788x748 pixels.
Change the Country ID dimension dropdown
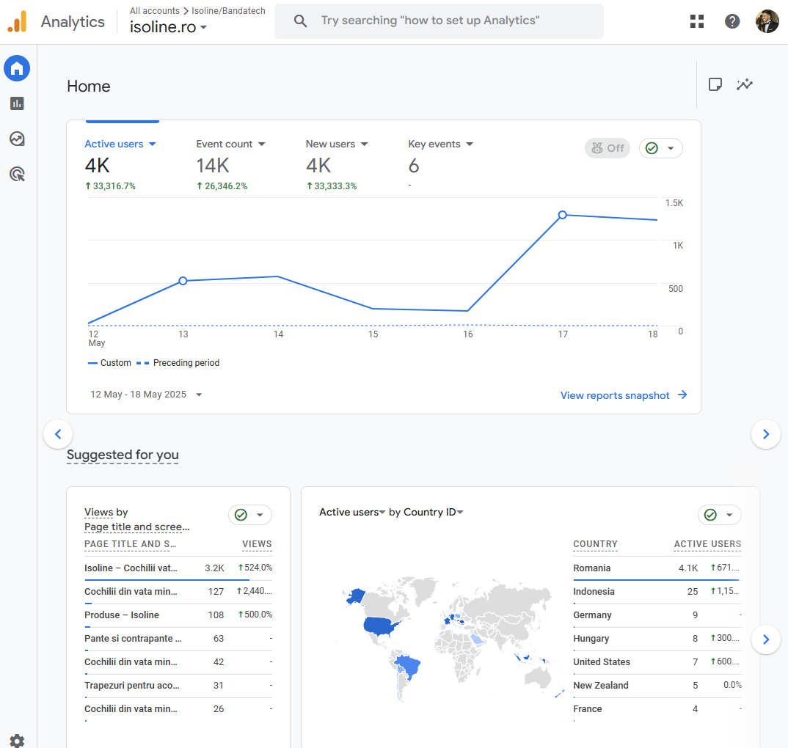point(433,512)
